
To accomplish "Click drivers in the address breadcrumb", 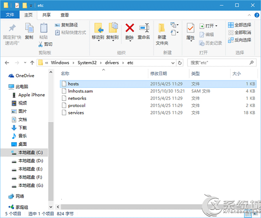I will tap(112, 63).
